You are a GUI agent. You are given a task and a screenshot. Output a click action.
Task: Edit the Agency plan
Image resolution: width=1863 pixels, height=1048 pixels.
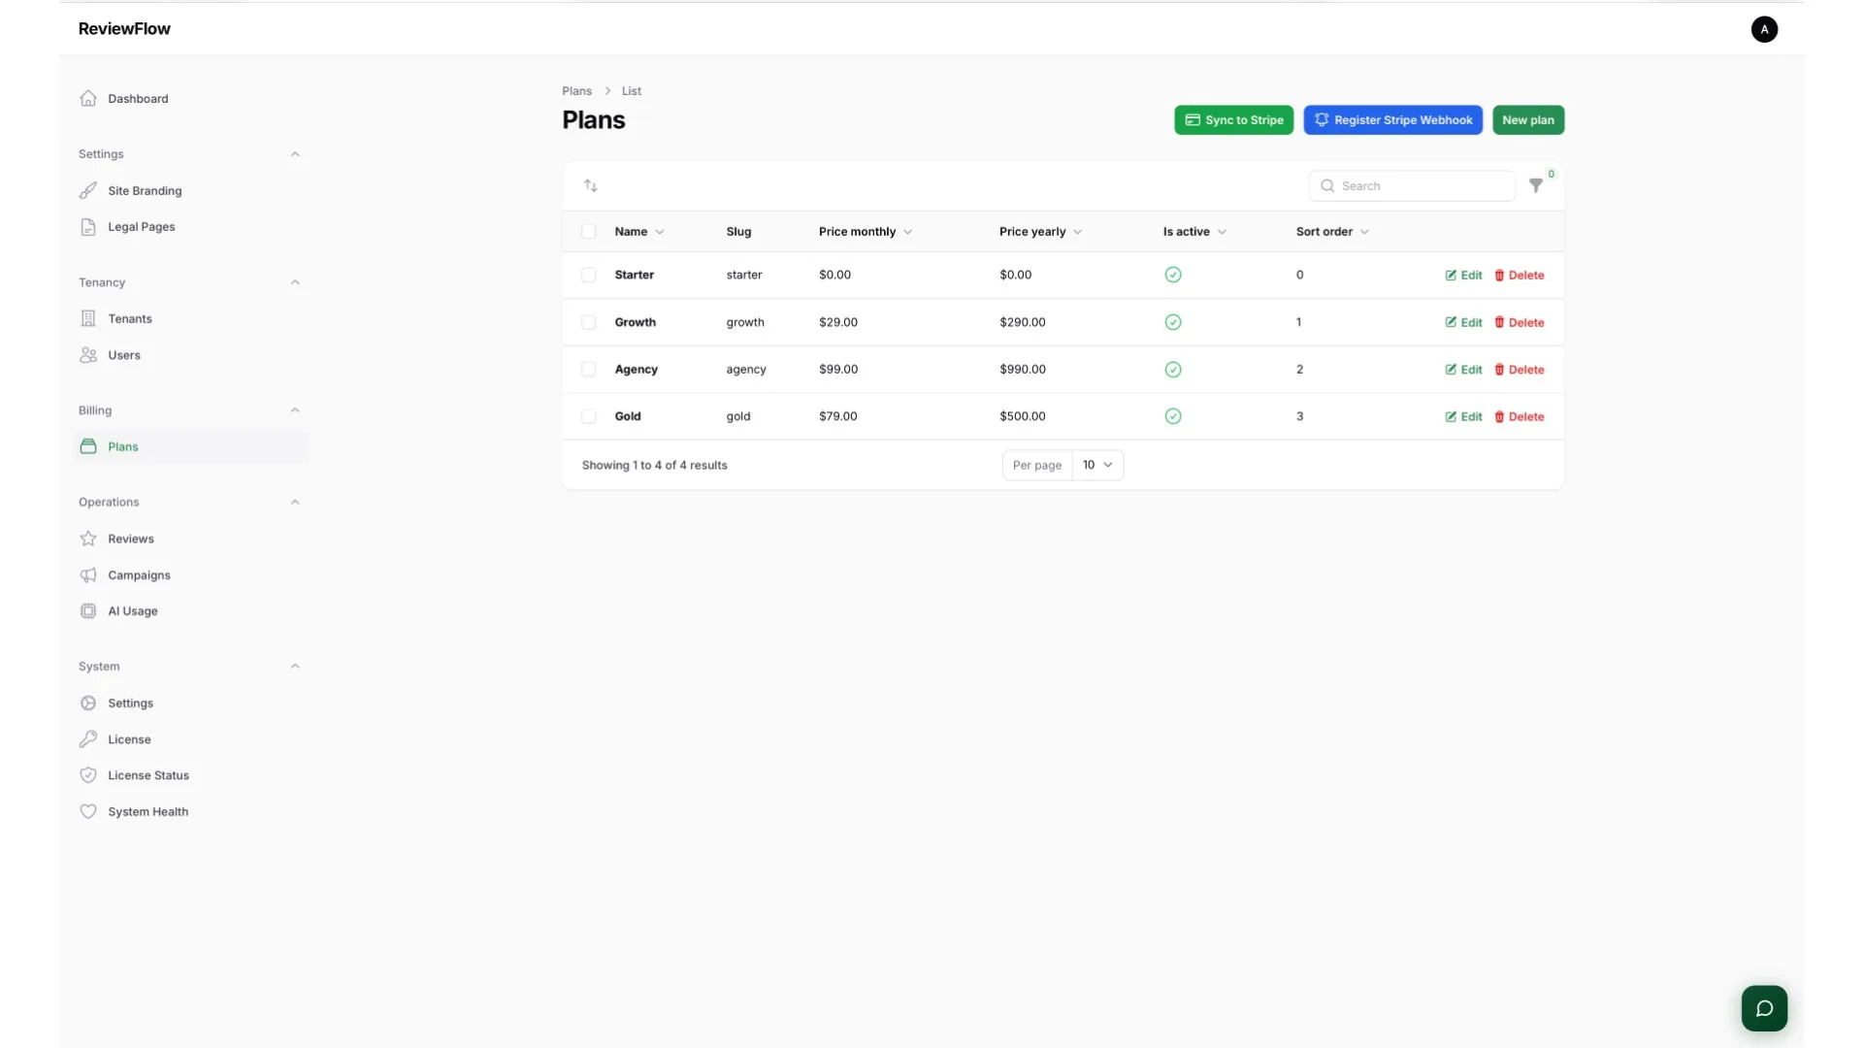click(1463, 369)
